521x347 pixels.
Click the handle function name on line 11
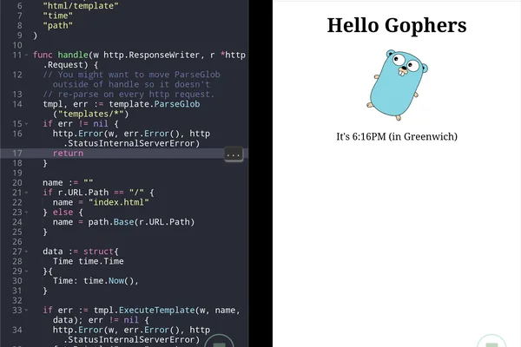tap(73, 55)
